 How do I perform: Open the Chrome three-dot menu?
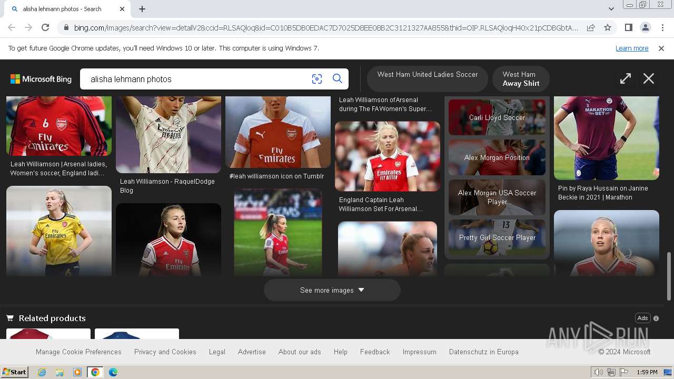point(662,27)
